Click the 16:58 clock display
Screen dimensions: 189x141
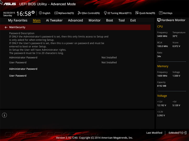[24, 14]
